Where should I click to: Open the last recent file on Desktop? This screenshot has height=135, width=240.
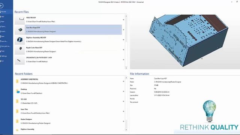pos(68,60)
